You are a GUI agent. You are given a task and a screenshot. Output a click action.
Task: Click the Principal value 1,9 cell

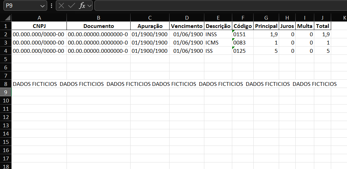tap(266, 34)
